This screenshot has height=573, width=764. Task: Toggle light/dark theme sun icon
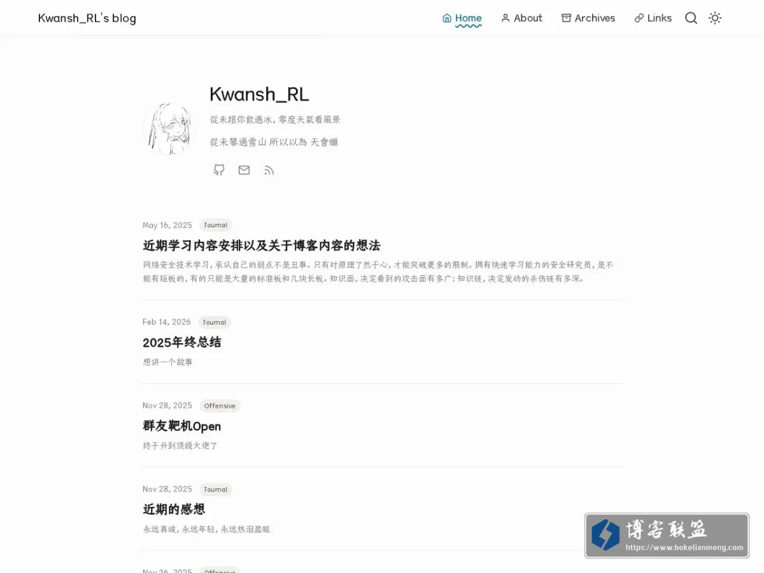click(715, 18)
